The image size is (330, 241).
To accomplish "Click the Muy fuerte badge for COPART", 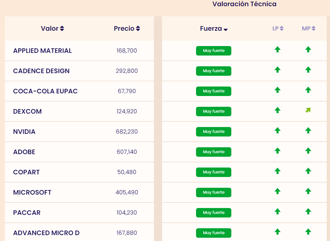I will click(214, 172).
